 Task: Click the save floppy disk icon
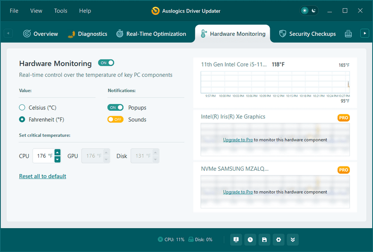click(264, 239)
